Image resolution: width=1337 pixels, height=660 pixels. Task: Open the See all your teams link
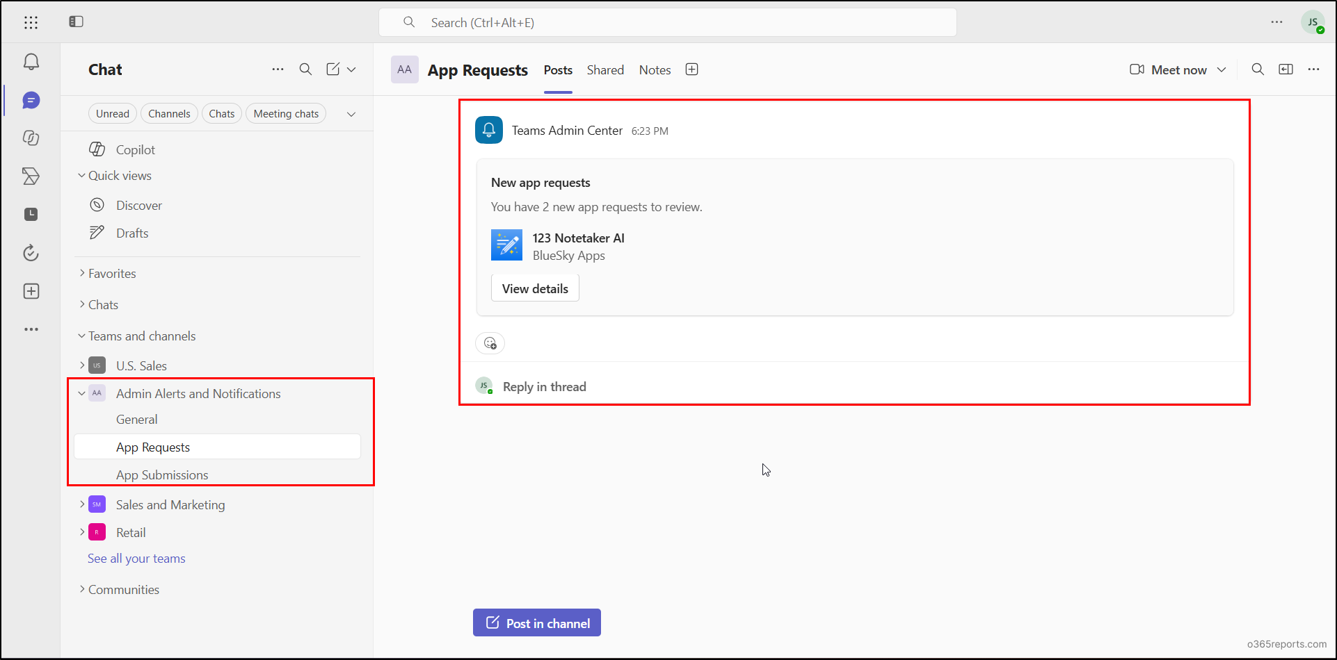tap(136, 559)
